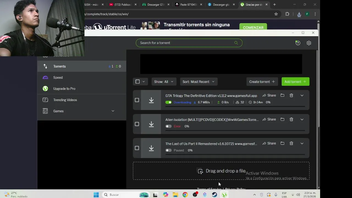Toggle the select-all torrents checkbox

click(x=137, y=82)
